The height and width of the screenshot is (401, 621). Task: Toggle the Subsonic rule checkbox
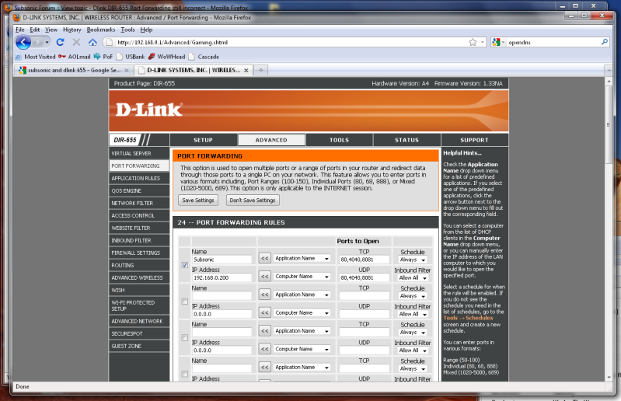click(x=184, y=265)
